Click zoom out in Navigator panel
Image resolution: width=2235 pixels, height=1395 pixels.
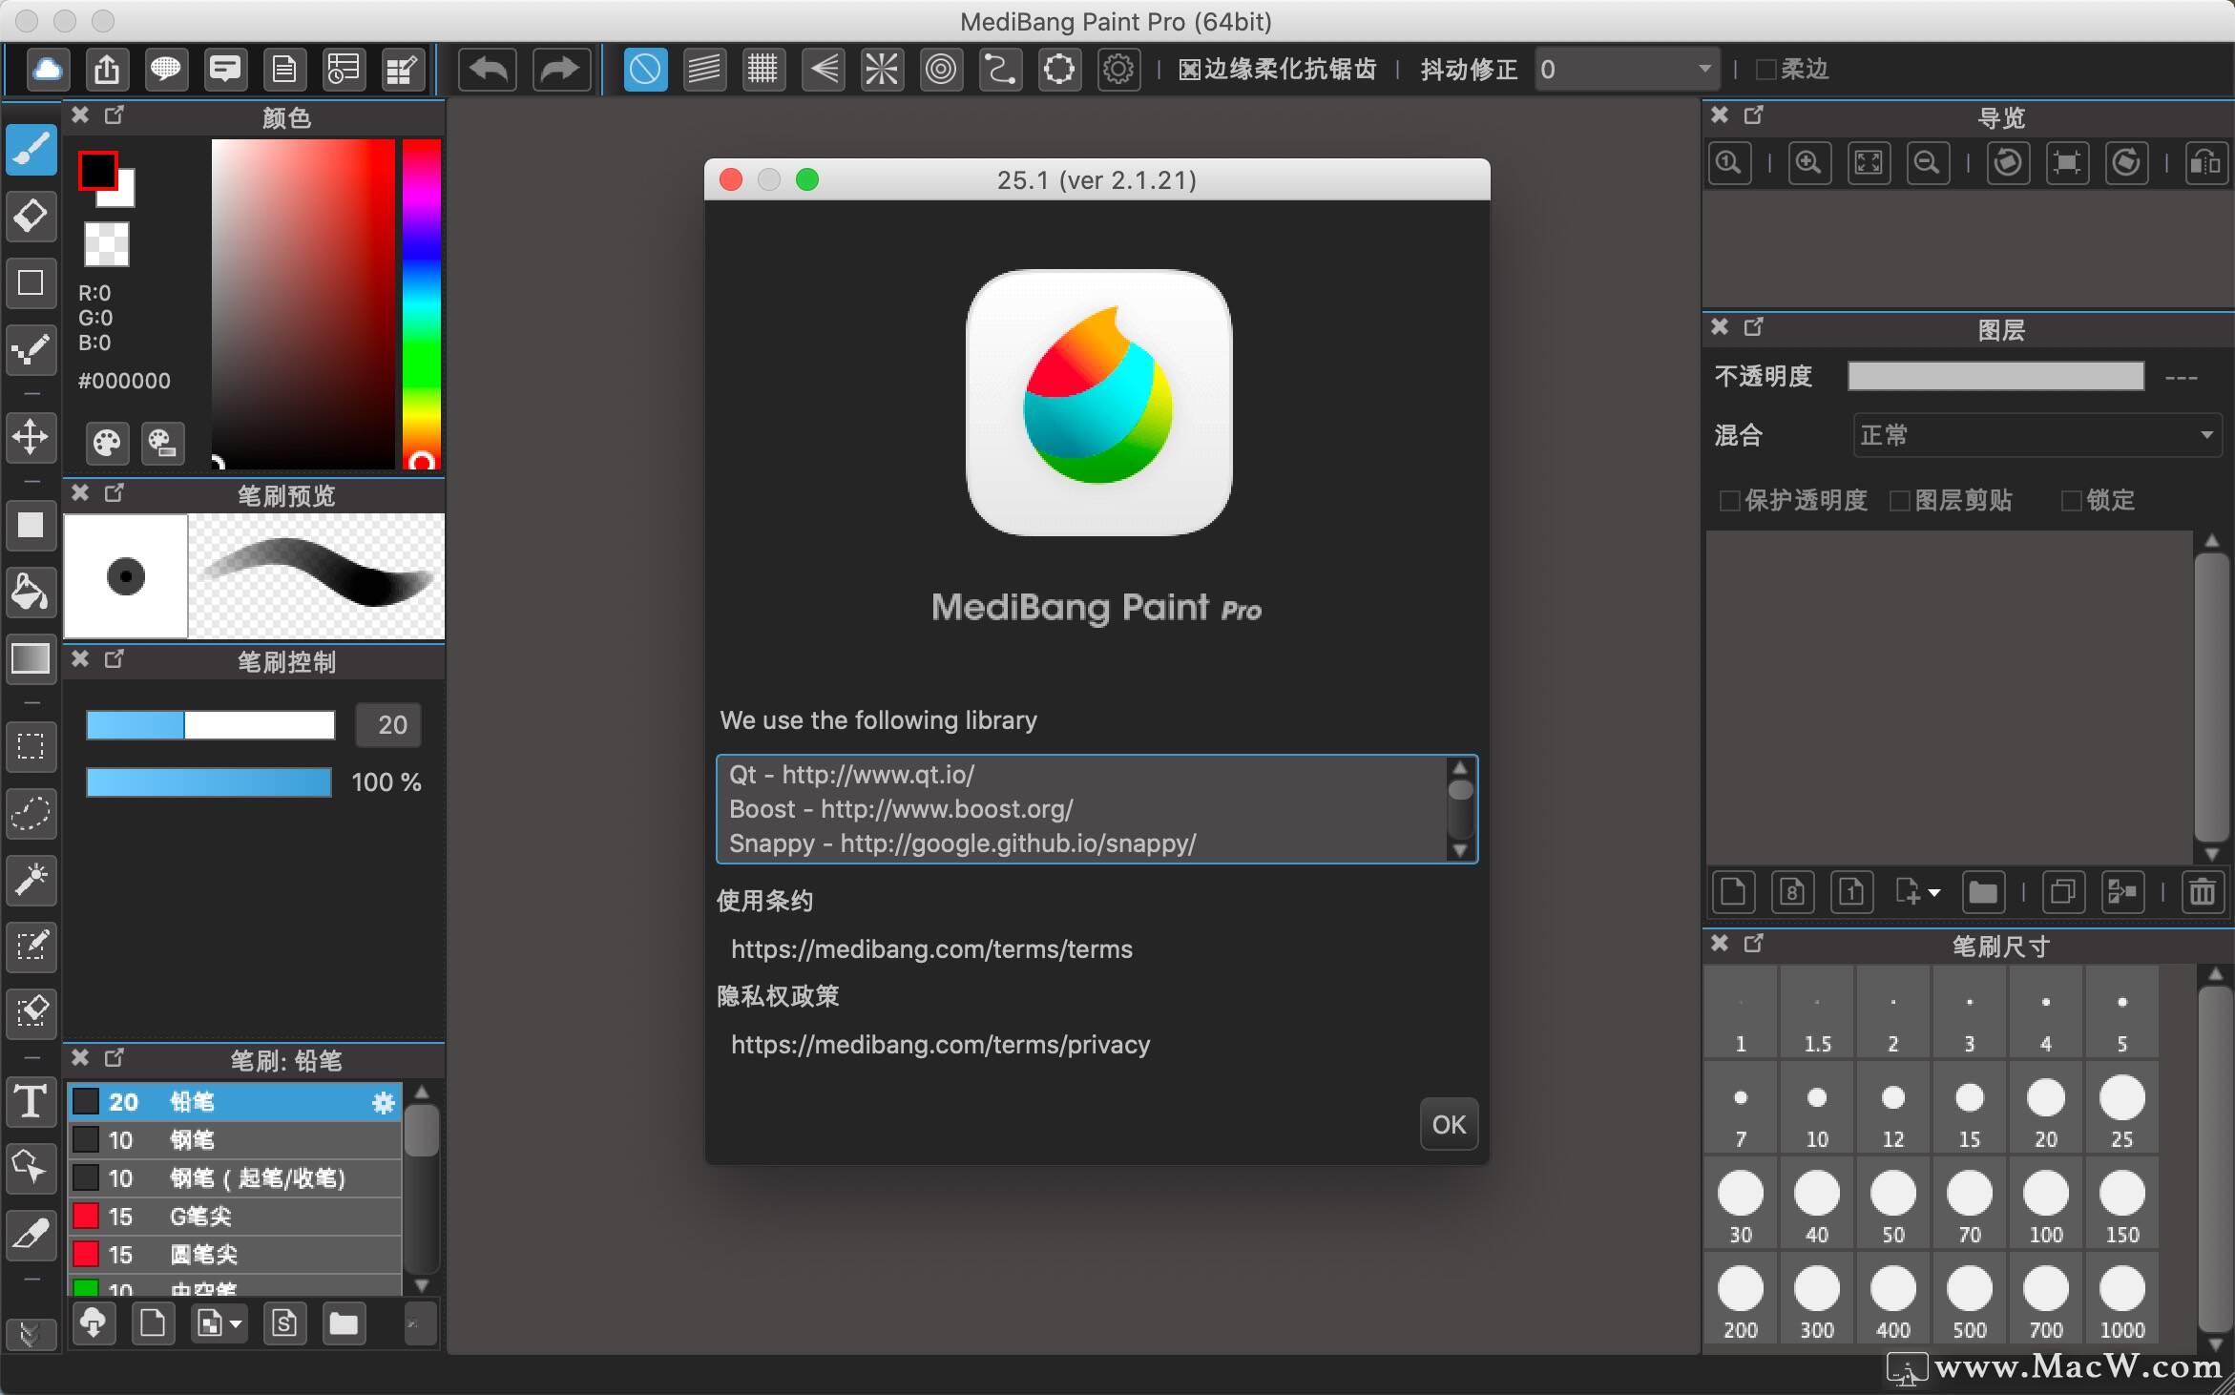pyautogui.click(x=1928, y=163)
